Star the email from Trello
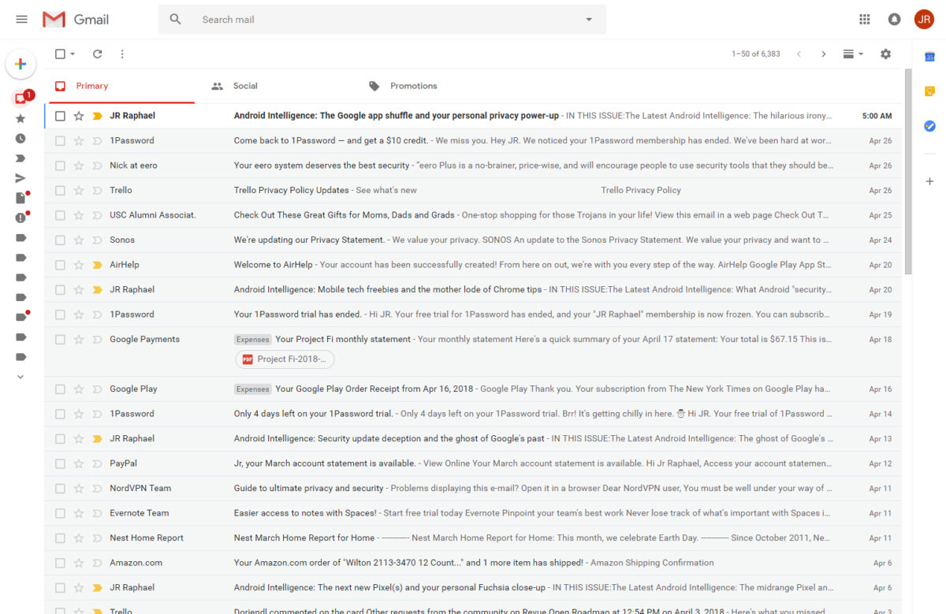 click(x=77, y=189)
